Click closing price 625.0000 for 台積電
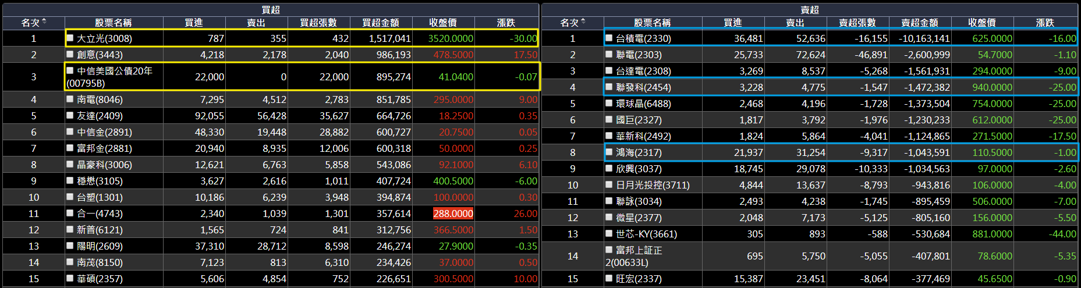 993,38
